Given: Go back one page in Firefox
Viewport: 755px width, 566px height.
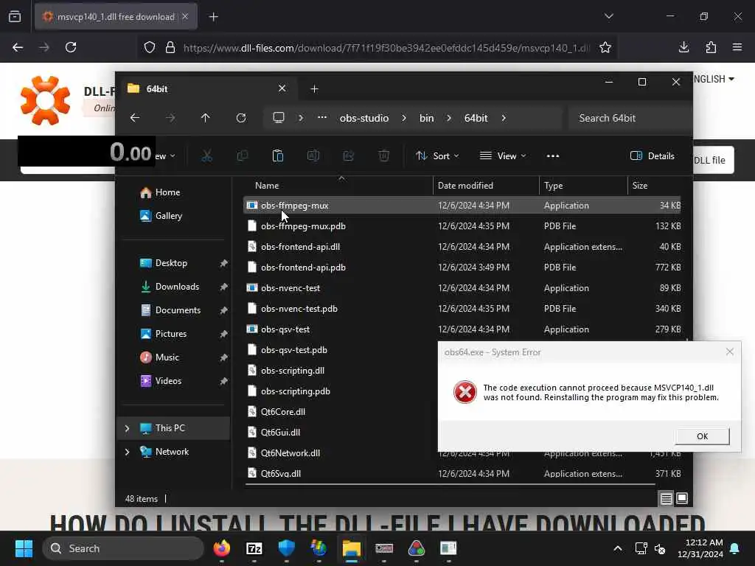Looking at the screenshot, I should (18, 47).
